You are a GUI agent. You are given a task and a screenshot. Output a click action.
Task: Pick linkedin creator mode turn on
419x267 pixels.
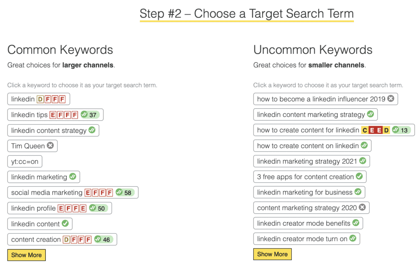coord(302,239)
